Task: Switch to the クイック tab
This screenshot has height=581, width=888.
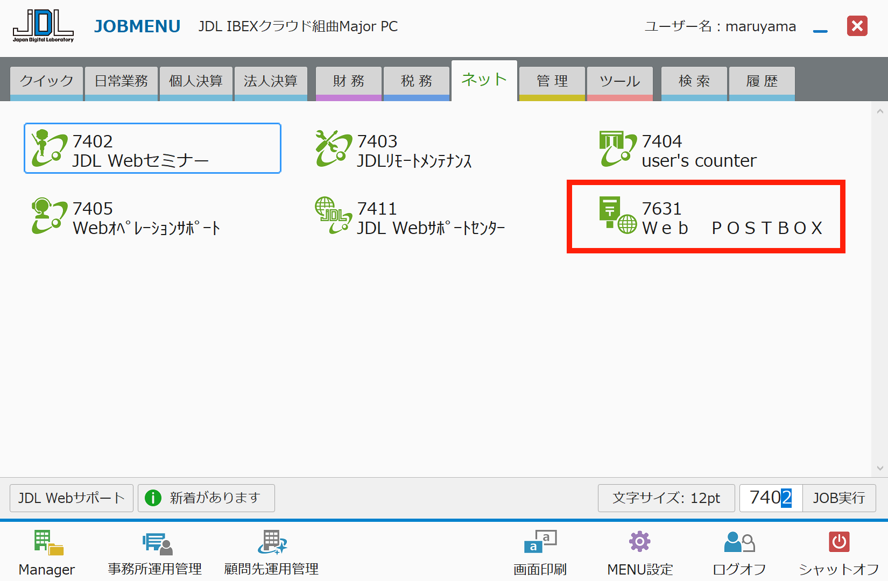Action: 47,83
